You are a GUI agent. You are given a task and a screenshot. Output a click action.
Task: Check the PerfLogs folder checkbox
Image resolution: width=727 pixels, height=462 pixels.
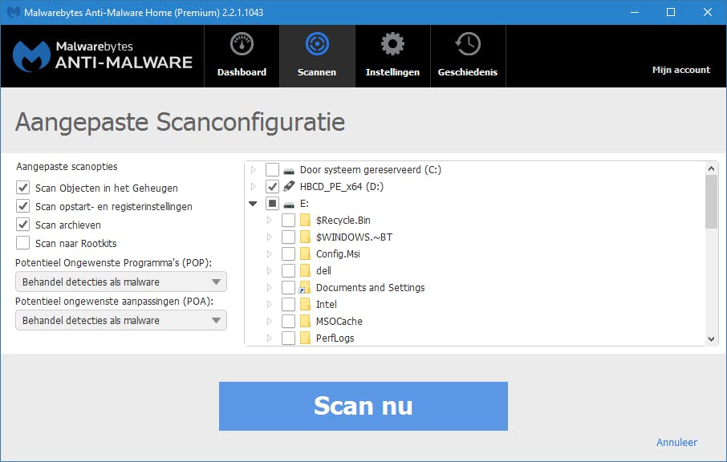[x=288, y=338]
